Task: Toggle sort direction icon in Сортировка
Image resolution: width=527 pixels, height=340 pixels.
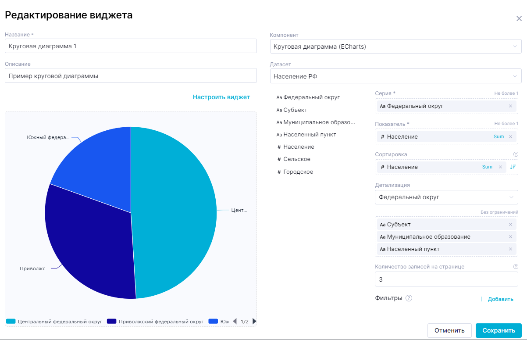Action: click(x=513, y=167)
